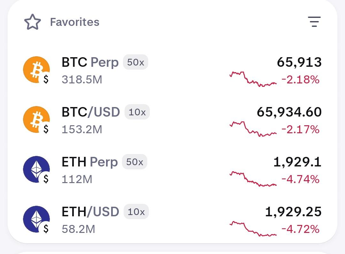Click the BTC/USD Bitcoin coin icon
This screenshot has width=345, height=254.
click(x=36, y=119)
